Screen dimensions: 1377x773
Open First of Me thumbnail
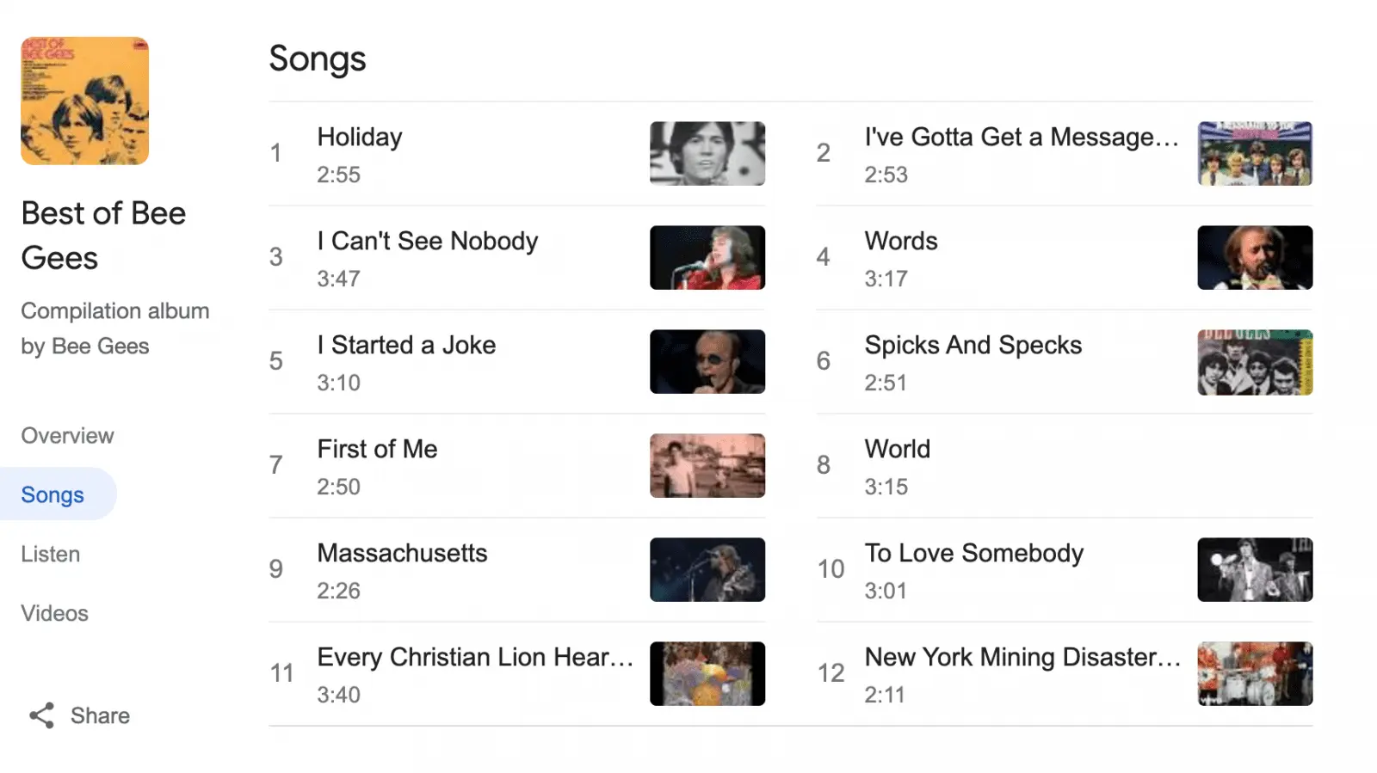tap(707, 466)
